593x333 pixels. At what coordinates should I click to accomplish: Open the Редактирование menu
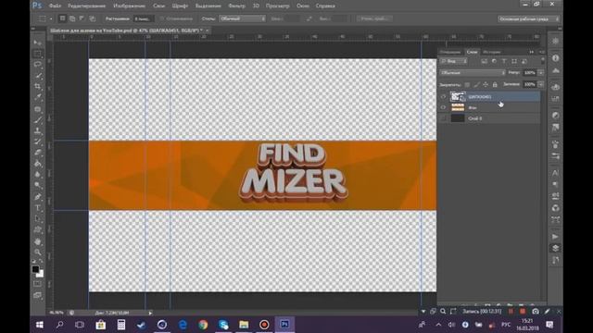(x=86, y=6)
